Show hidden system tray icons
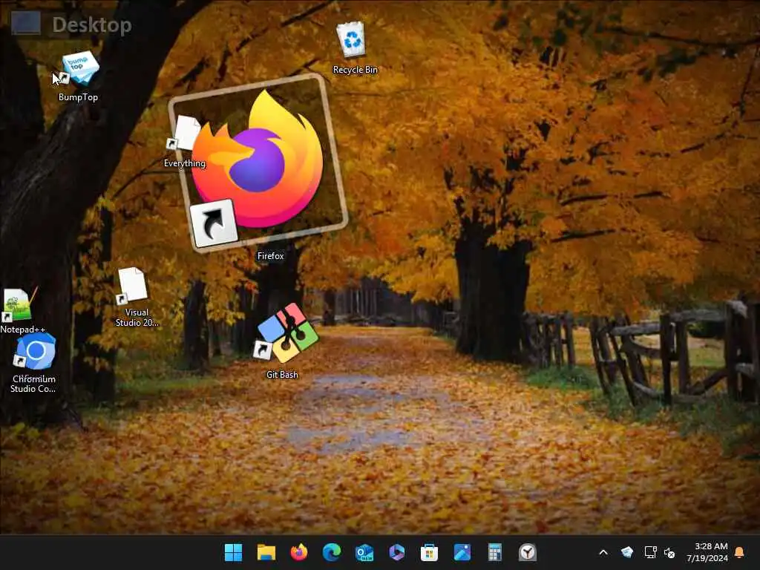 pos(603,552)
